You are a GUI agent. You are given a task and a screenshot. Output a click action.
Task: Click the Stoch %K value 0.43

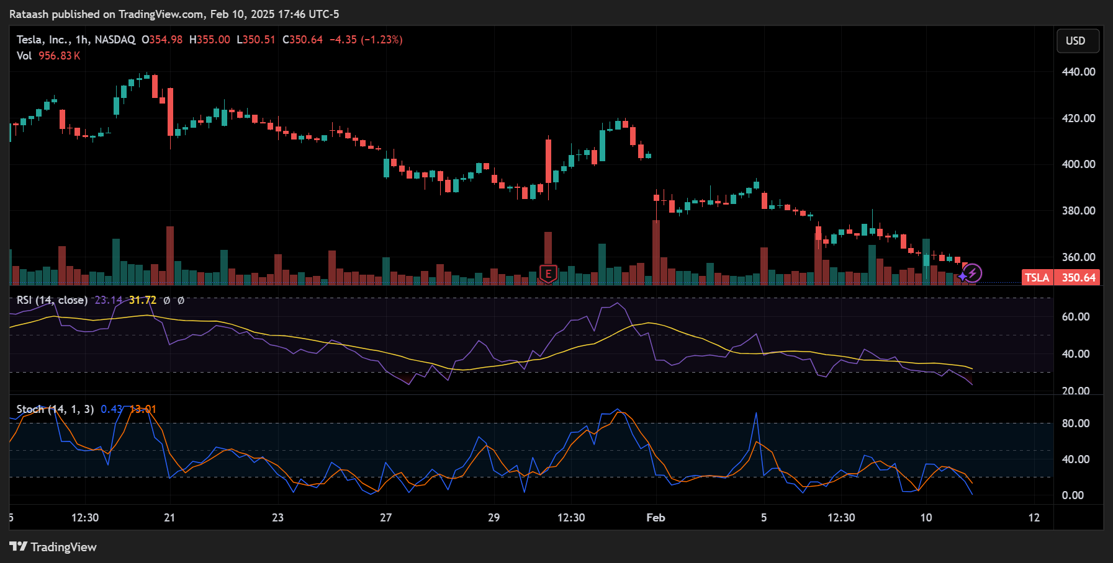click(x=112, y=409)
